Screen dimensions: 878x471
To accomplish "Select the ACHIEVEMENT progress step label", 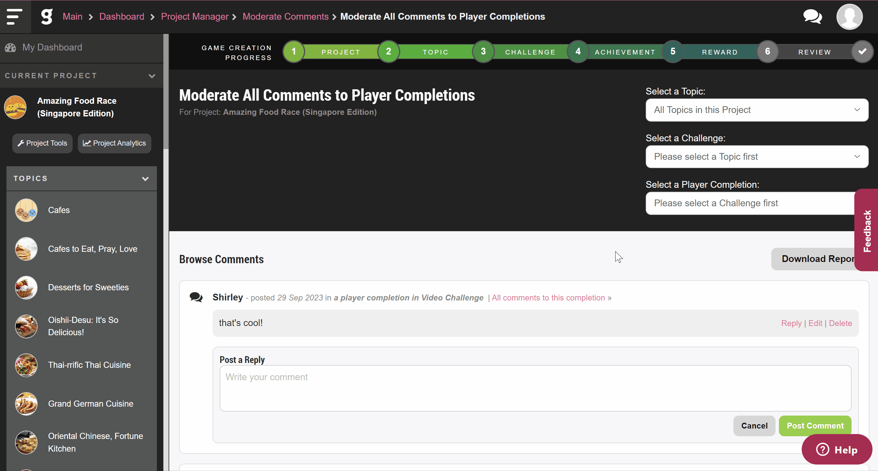I will [625, 52].
